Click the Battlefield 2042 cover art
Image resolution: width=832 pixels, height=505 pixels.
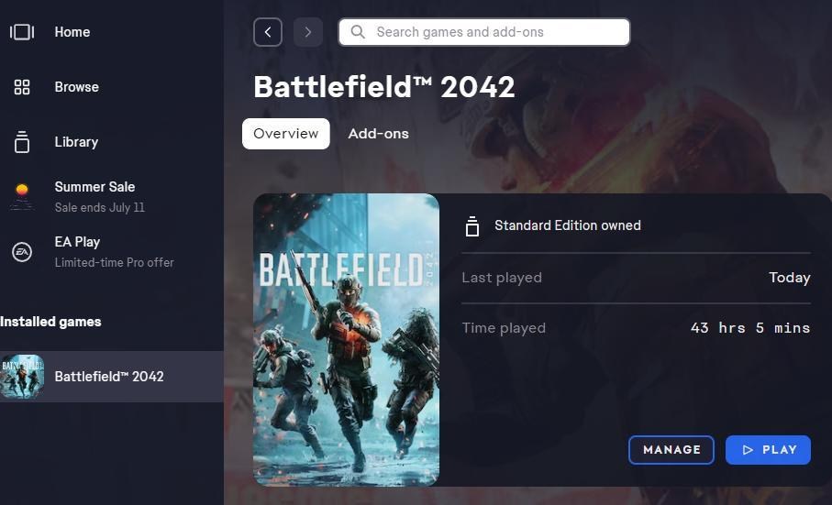pos(346,340)
